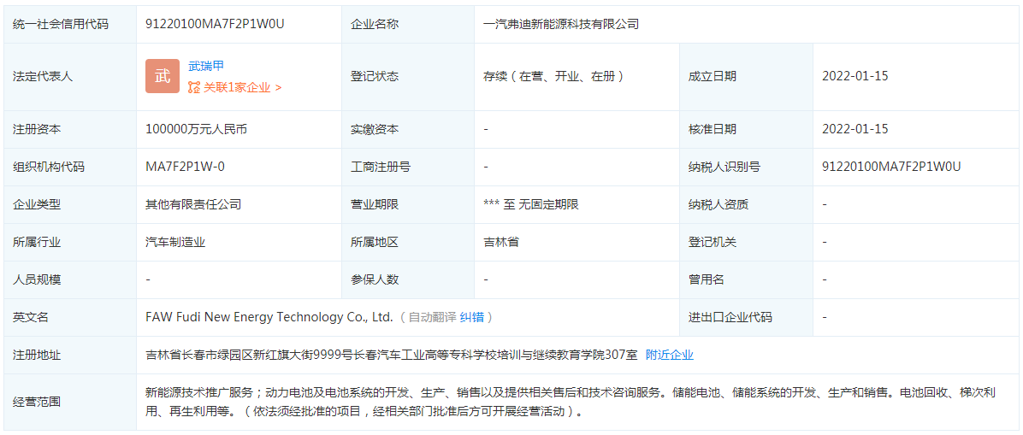This screenshot has height=435, width=1023.
Task: Click the 英文名 label cell
Action: (x=70, y=318)
